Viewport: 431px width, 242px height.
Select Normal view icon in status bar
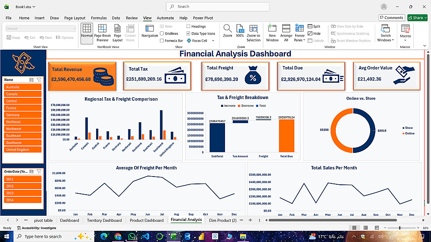tap(354, 228)
